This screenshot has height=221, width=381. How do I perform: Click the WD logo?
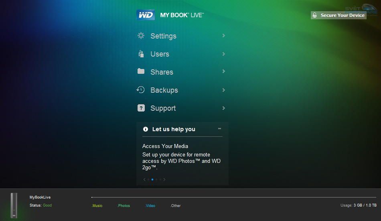[x=145, y=15]
